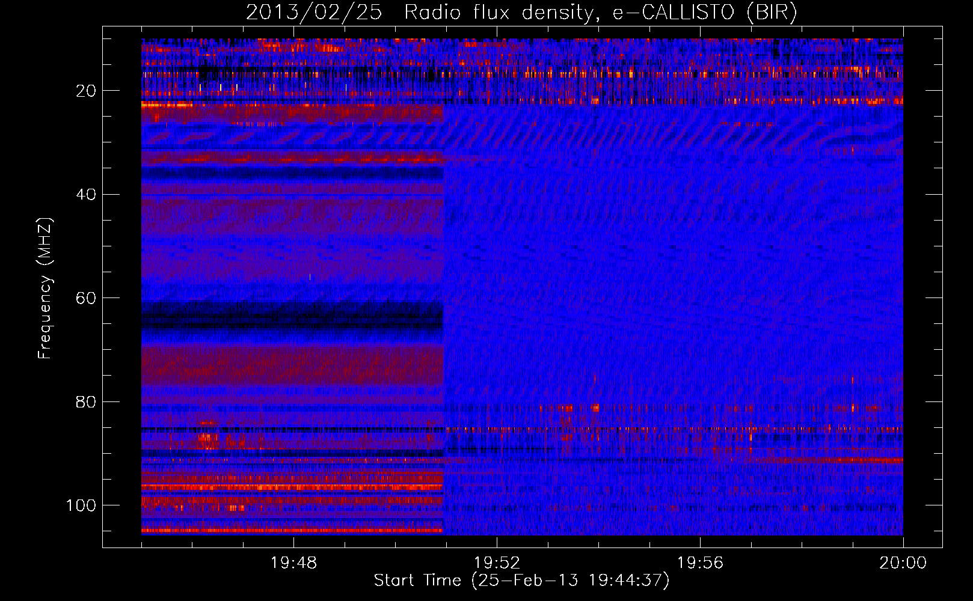Click the 60 MHz frequency tick label

(x=86, y=298)
